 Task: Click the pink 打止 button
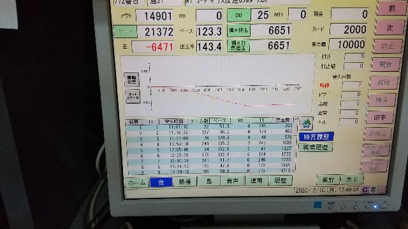click(x=388, y=46)
